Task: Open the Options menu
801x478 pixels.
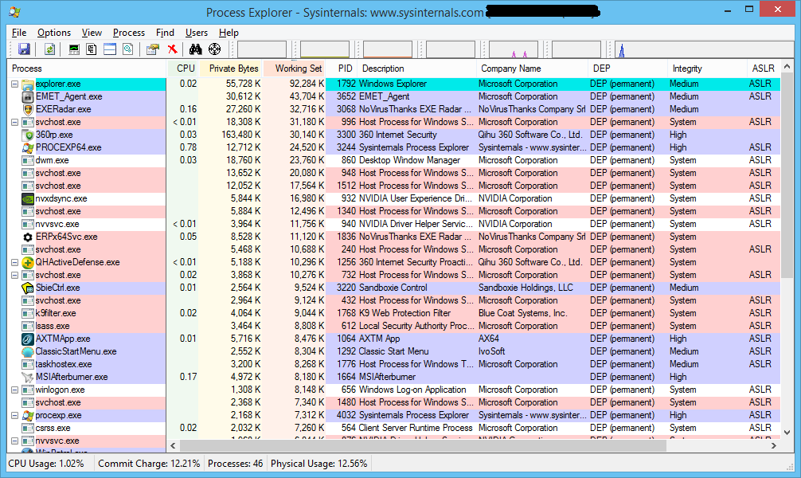Action: (x=54, y=33)
